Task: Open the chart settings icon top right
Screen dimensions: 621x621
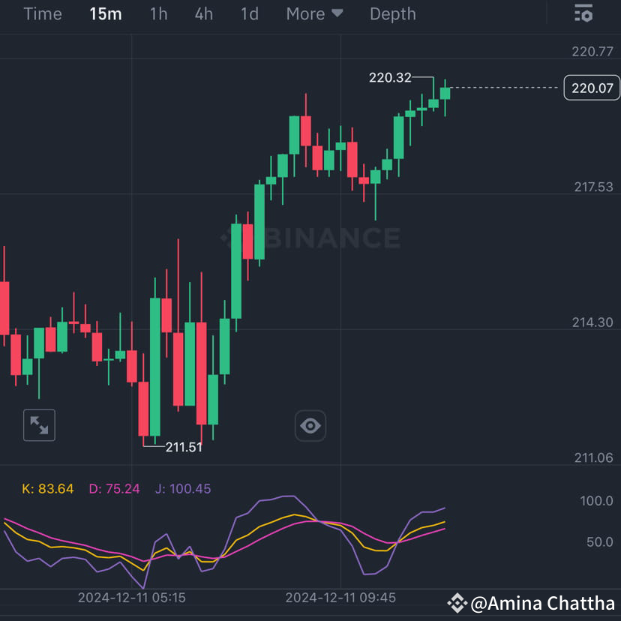Action: (x=583, y=13)
